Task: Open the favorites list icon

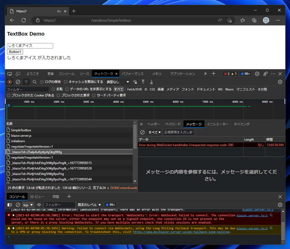Action: click(243, 20)
